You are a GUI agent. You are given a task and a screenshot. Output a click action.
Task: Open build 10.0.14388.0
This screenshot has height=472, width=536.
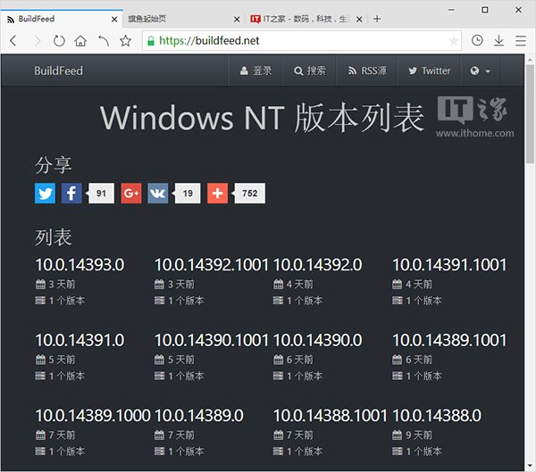point(437,416)
